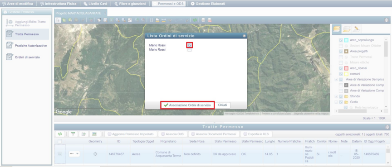Screen dimensions: 392x167
Task: Click the full extent arrows icon
Action: 130,20
